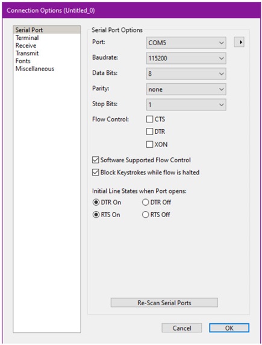Open the Port COM5 dropdown
This screenshot has width=262, height=345.
(186, 42)
